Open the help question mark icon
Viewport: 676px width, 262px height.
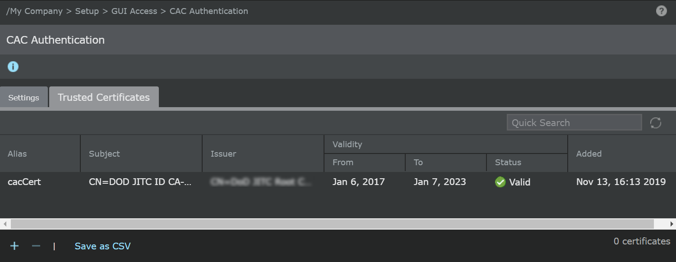(x=661, y=11)
